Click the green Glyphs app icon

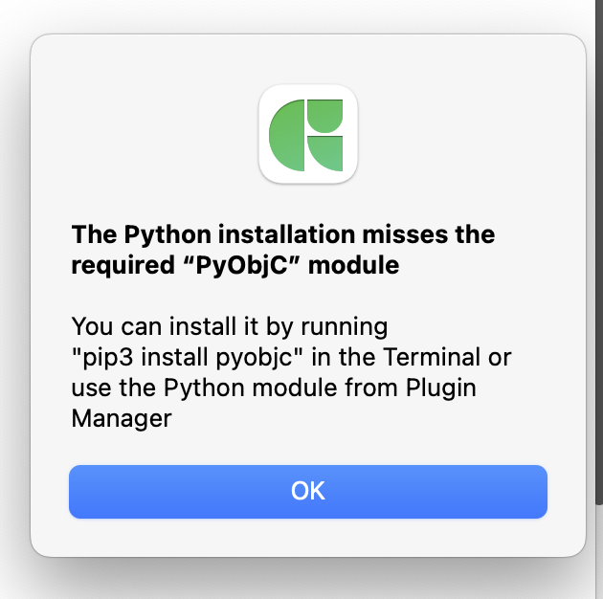[307, 134]
